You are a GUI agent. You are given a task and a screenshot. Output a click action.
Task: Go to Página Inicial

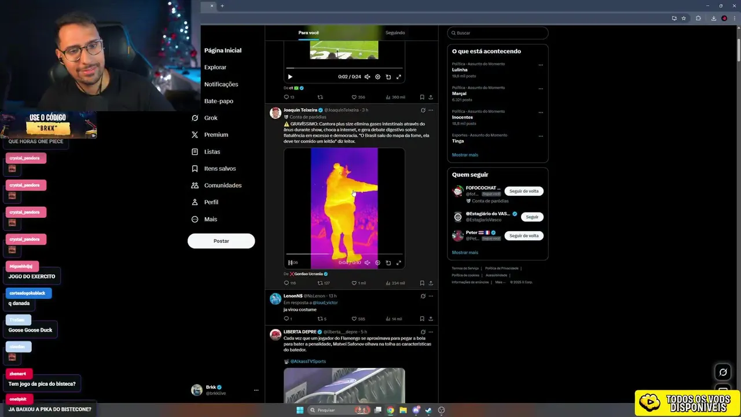click(223, 50)
